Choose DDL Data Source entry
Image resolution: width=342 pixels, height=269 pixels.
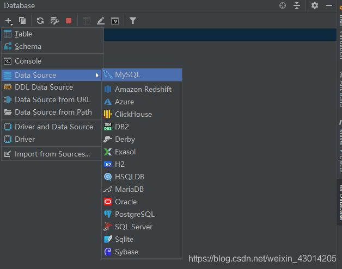(x=52, y=87)
